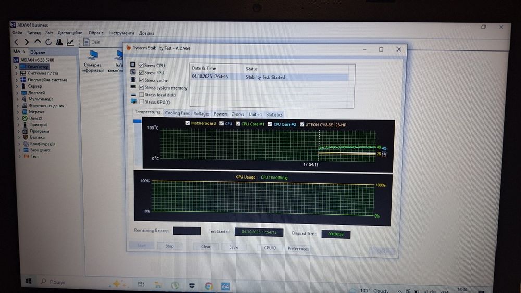Open Task View on taskbar

(141, 284)
